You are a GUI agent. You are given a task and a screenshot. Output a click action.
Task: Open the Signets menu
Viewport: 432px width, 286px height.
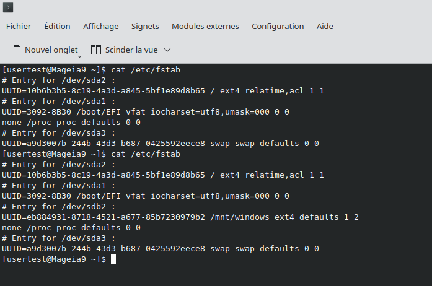click(145, 27)
